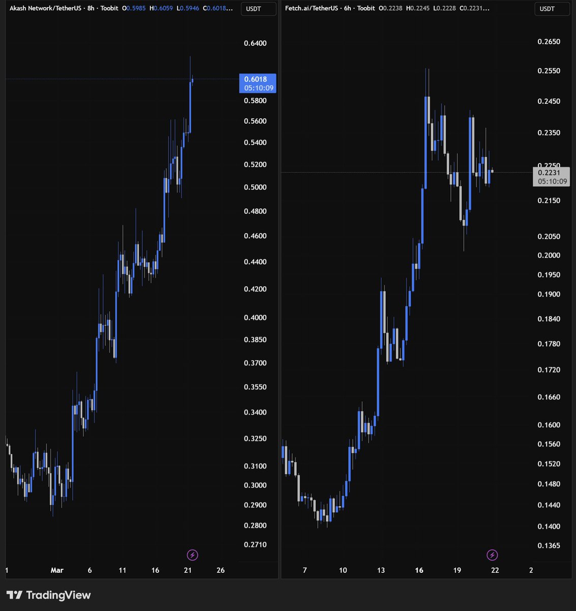576x611 pixels.
Task: Click the 0.6018 price countdown label
Action: (x=257, y=82)
